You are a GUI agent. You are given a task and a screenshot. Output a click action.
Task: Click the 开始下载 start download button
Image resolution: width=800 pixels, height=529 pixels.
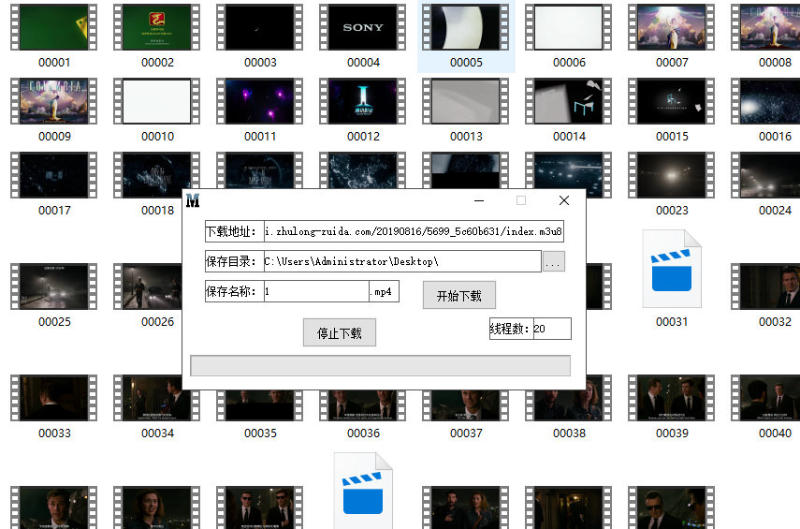459,295
